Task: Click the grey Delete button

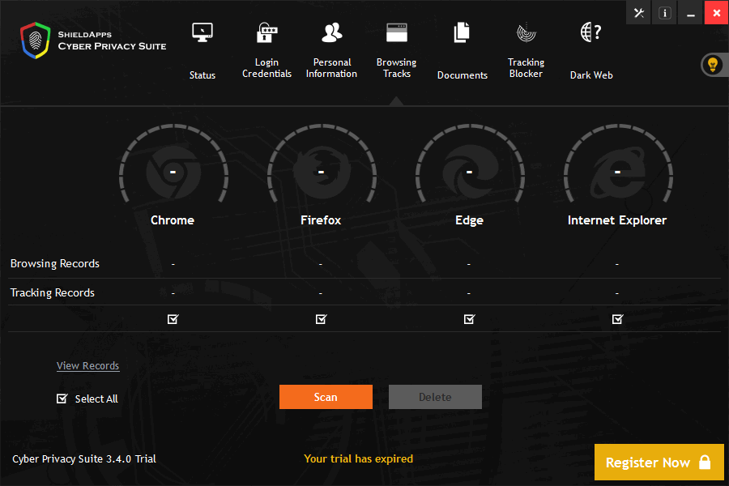Action: coord(435,397)
